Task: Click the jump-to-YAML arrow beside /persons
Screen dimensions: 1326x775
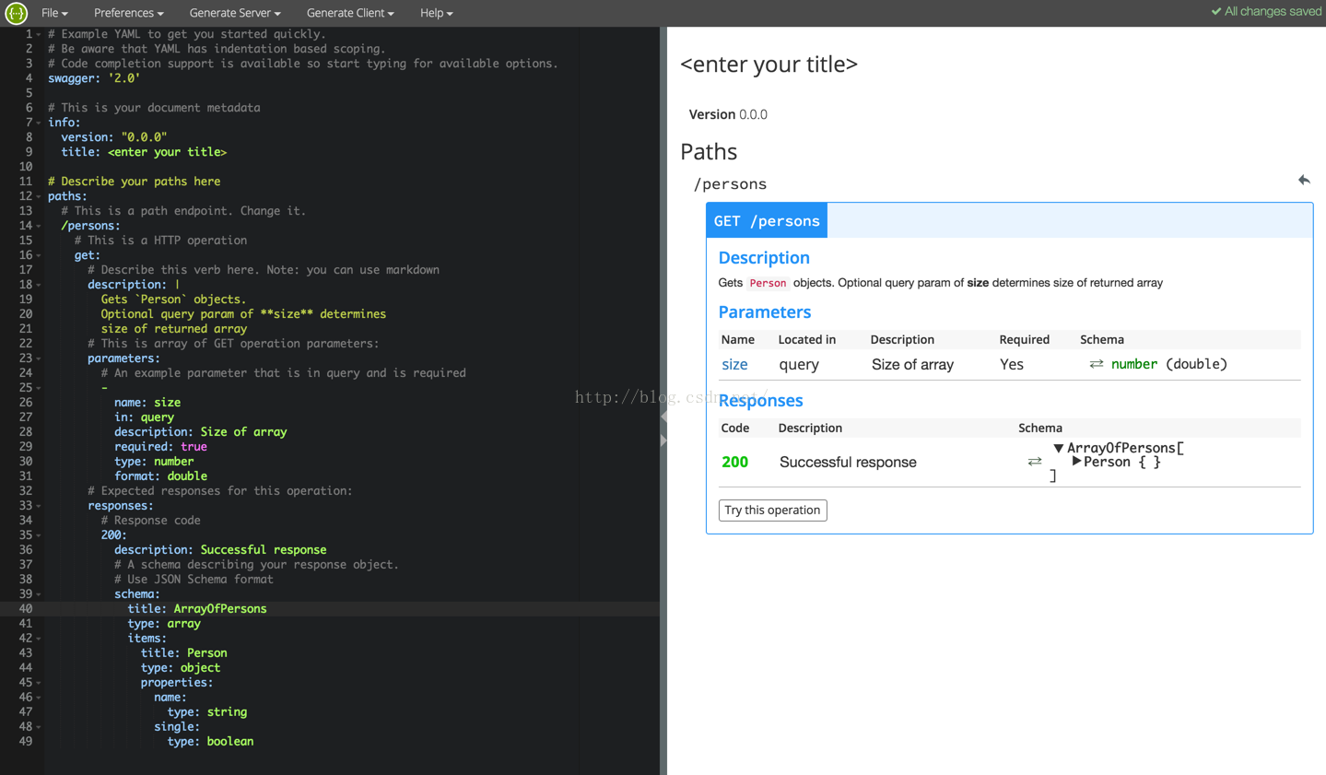Action: [x=1304, y=180]
